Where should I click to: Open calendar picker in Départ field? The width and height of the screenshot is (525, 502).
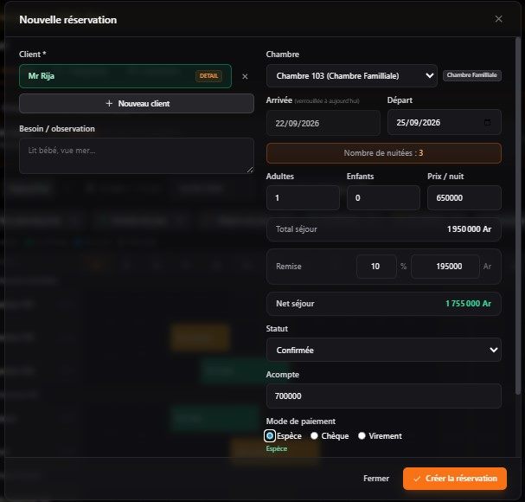(x=487, y=123)
